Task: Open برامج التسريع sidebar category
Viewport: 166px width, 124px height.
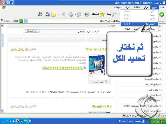Action: [x=151, y=79]
